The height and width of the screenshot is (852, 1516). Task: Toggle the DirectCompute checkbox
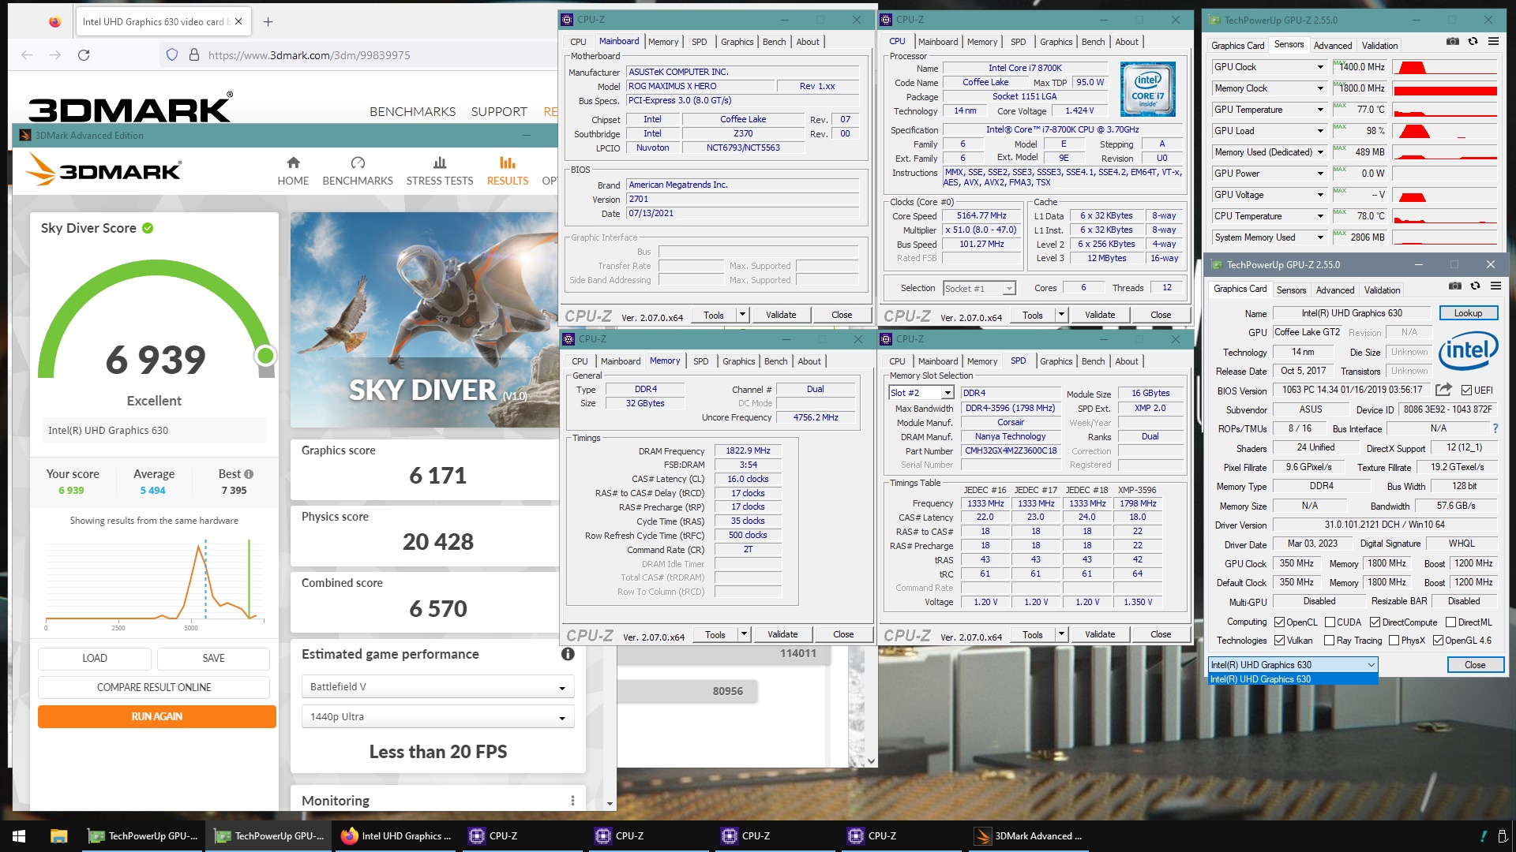pos(1375,622)
